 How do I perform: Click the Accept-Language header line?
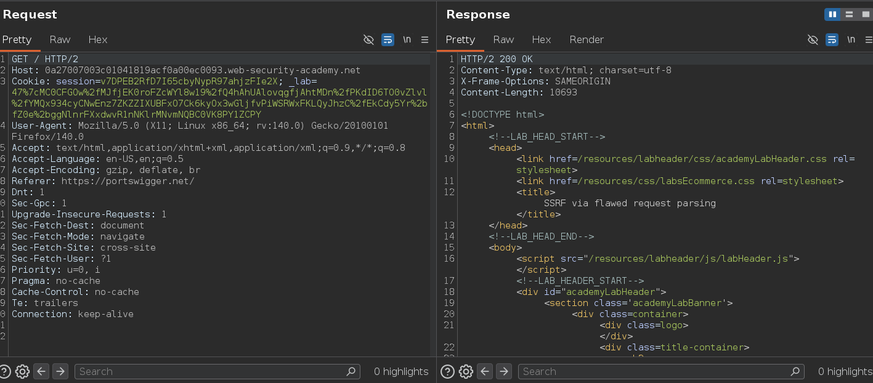point(97,159)
